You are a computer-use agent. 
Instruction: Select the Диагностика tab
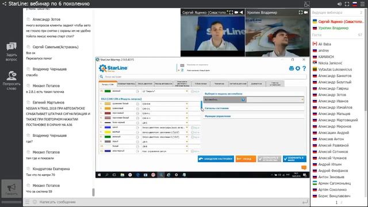click(256, 84)
